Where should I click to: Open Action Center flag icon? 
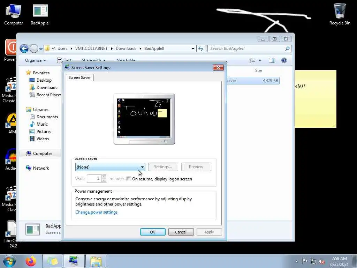(x=305, y=261)
